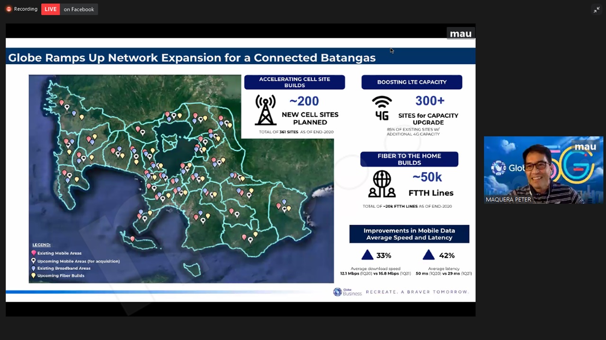Exit full screen using the collapse arrows icon
Viewport: 606px width, 340px height.
597,9
